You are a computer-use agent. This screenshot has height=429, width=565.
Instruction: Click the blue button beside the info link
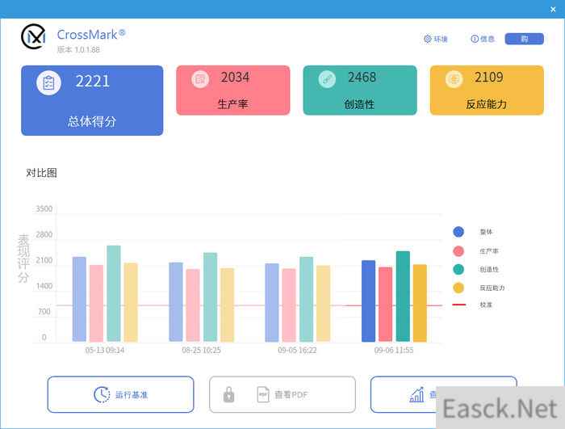click(x=525, y=39)
